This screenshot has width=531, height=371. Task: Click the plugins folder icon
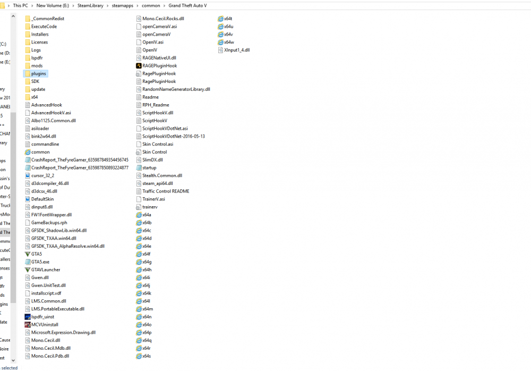[28, 73]
